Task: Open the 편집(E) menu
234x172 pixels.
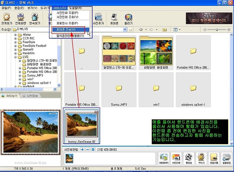Action: tap(19, 8)
